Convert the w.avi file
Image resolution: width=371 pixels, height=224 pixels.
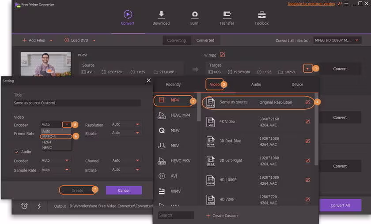tap(340, 69)
